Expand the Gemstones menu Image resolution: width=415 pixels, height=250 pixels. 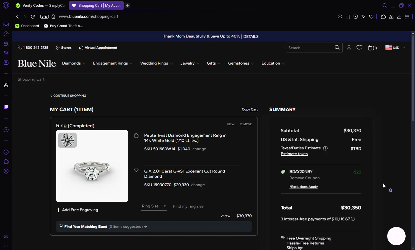pos(241,63)
